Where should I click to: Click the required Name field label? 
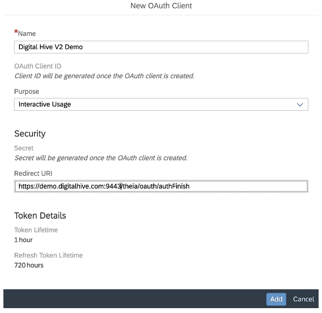(27, 34)
